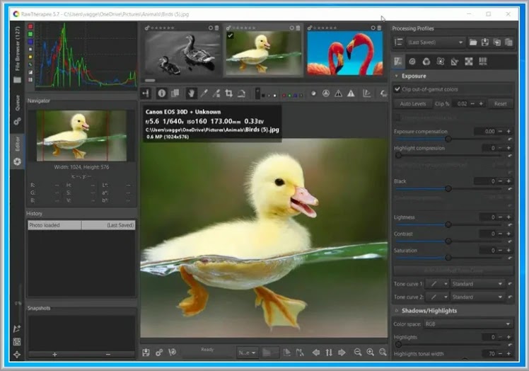The width and height of the screenshot is (529, 371).
Task: Open the preview background dropdown in bottom bar
Action: [247, 353]
